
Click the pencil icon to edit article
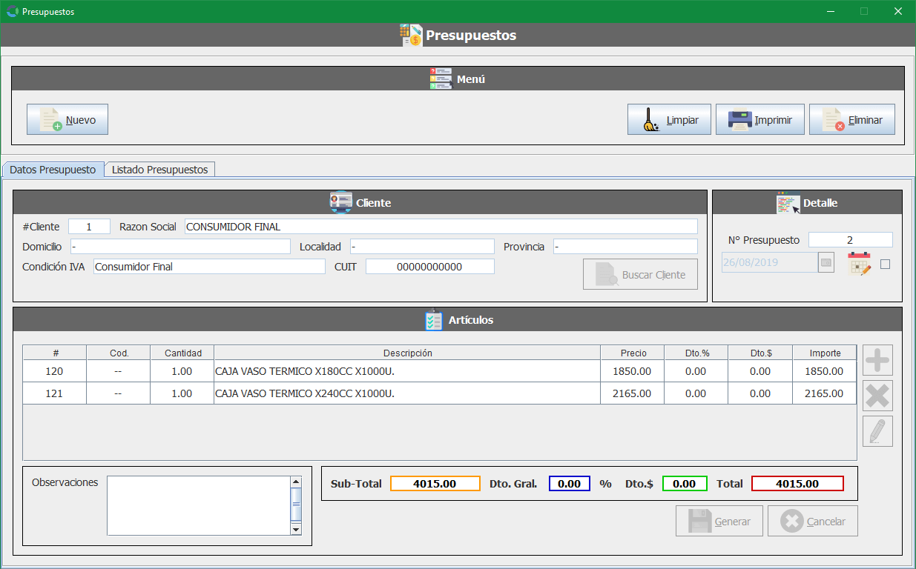pos(877,431)
